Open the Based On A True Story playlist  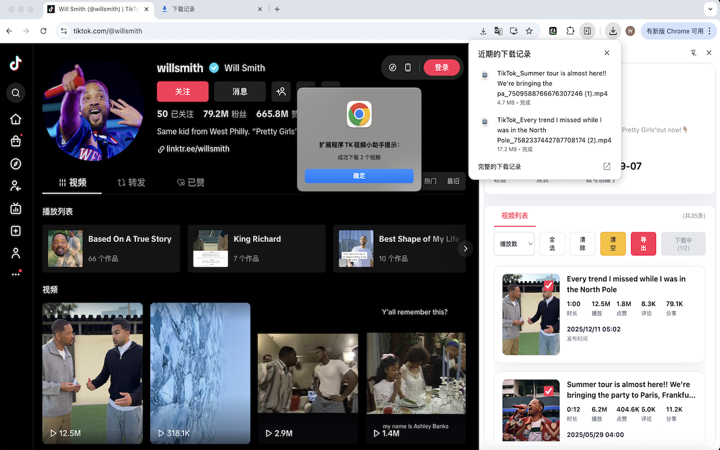pos(111,249)
